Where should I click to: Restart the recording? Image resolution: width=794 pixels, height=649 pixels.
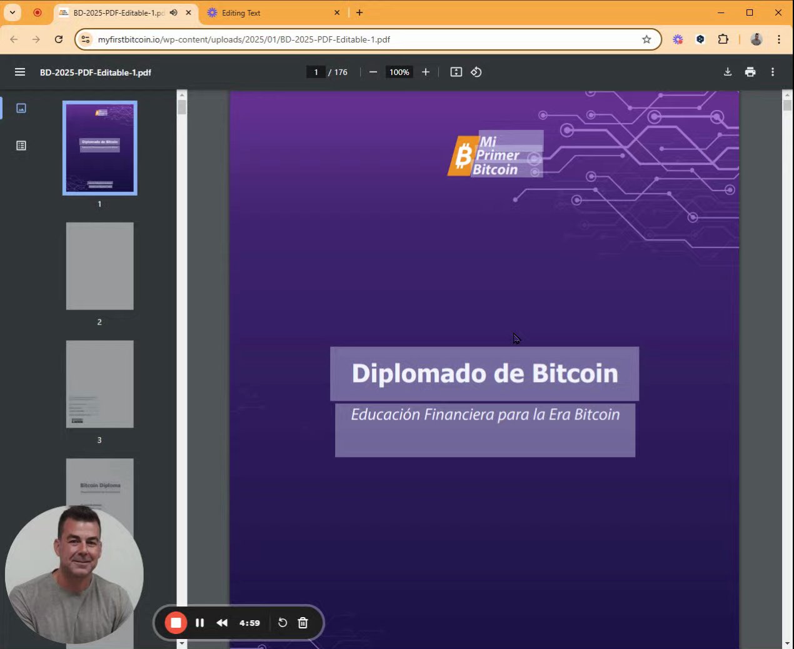283,623
